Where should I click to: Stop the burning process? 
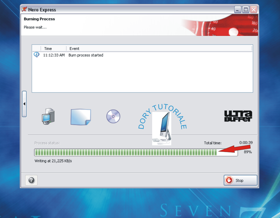click(240, 180)
